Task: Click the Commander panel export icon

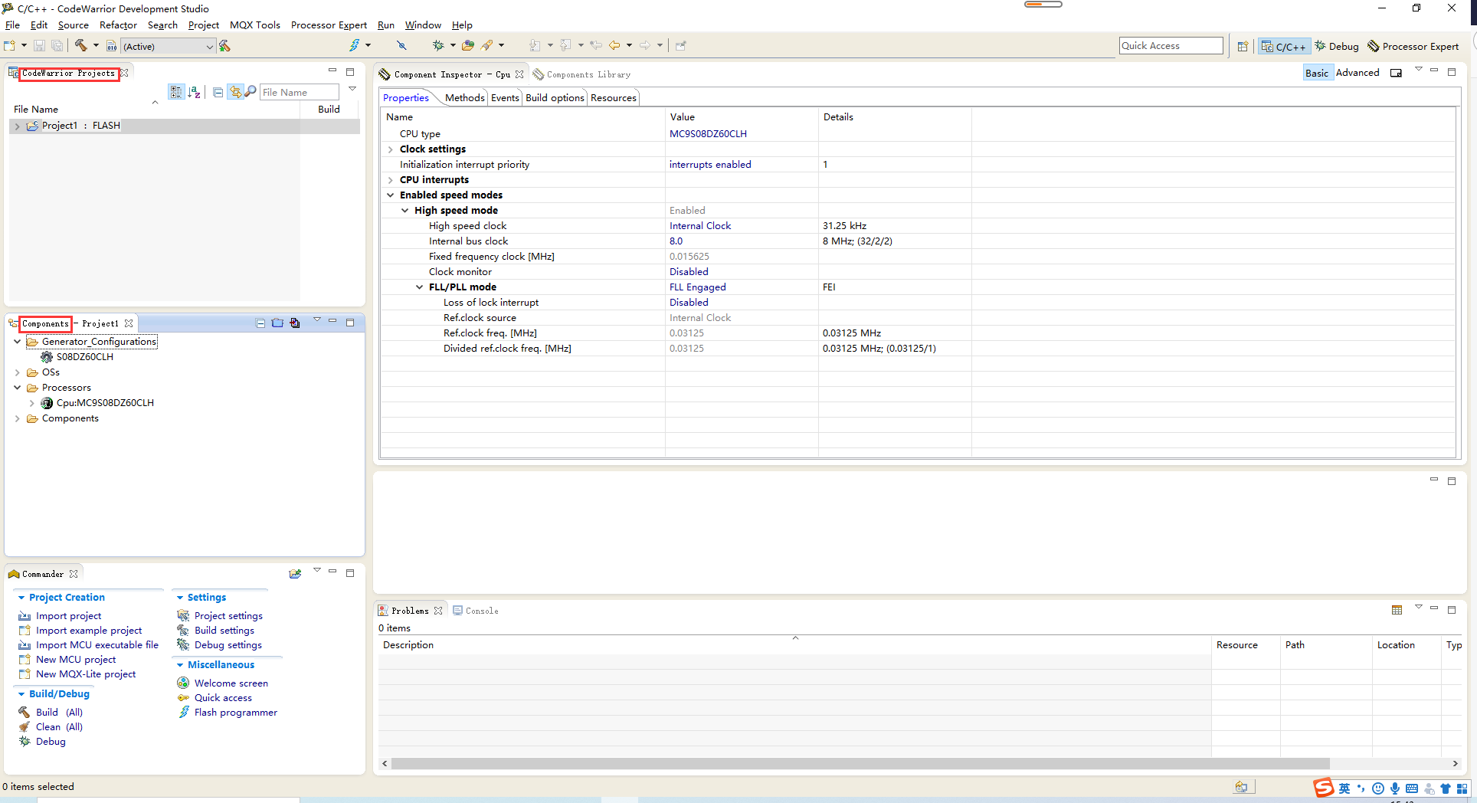Action: tap(295, 574)
